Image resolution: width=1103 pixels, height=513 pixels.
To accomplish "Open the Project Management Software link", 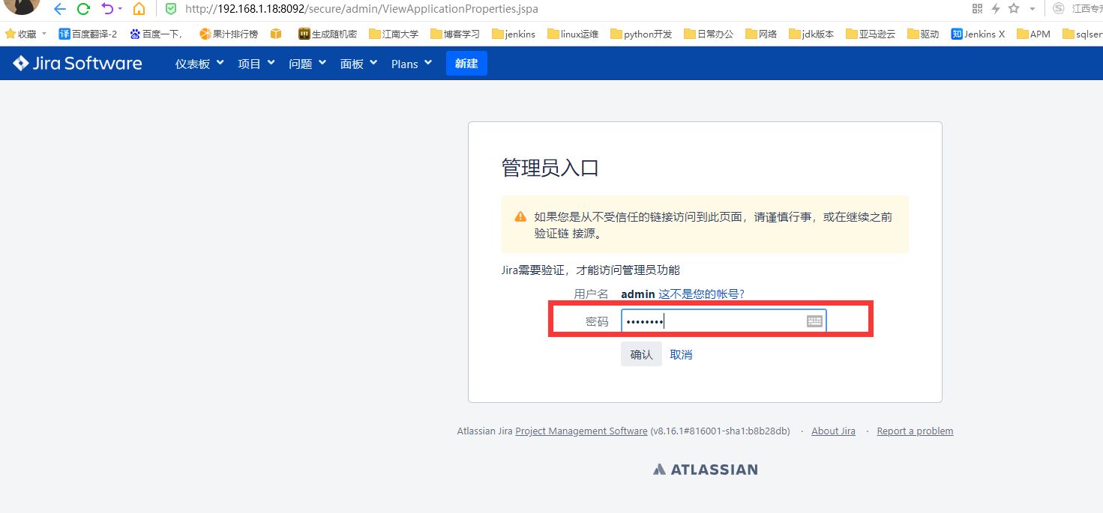I will [x=581, y=431].
